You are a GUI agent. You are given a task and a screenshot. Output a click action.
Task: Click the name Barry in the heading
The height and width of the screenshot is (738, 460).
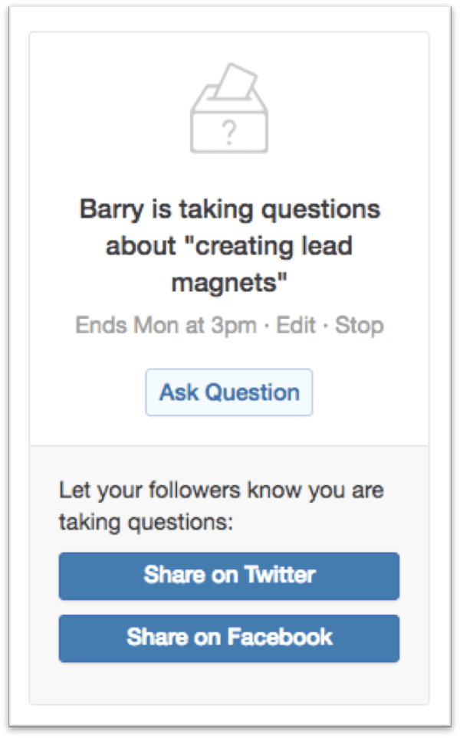click(111, 210)
